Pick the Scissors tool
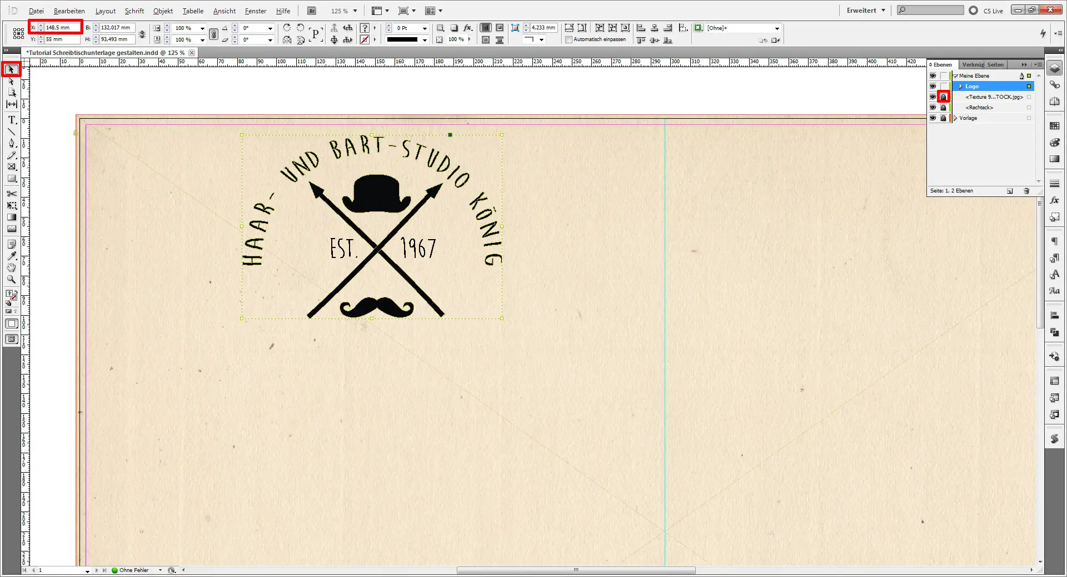The height and width of the screenshot is (577, 1067). click(12, 194)
